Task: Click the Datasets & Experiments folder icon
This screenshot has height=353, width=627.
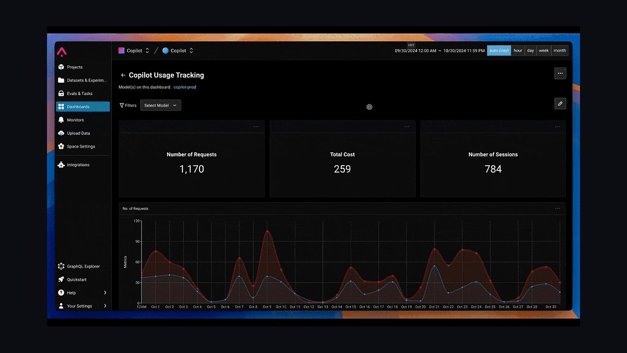Action: point(62,81)
